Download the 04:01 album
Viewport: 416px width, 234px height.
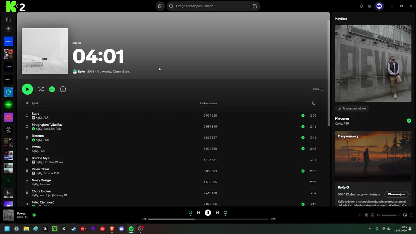coord(63,89)
